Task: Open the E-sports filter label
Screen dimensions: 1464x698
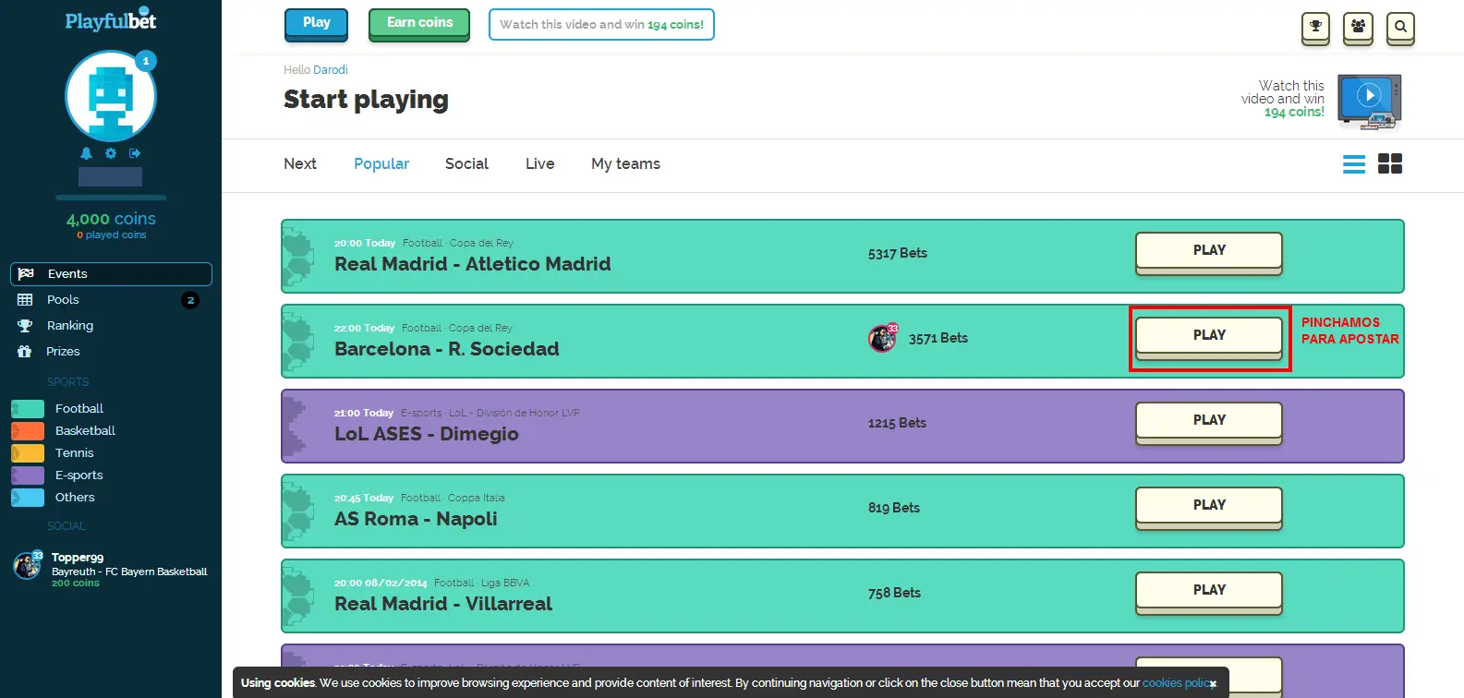Action: point(79,475)
